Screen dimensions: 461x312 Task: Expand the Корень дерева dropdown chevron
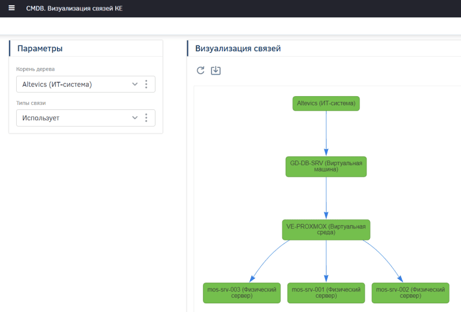tap(135, 85)
